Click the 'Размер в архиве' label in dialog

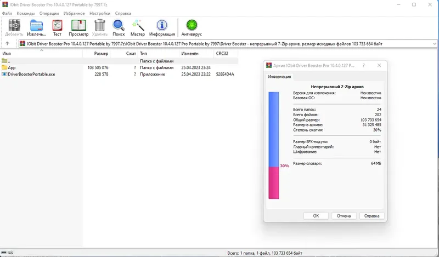coord(308,125)
